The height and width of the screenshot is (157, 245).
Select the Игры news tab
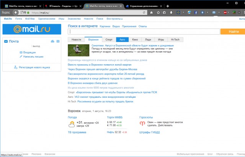(161, 40)
